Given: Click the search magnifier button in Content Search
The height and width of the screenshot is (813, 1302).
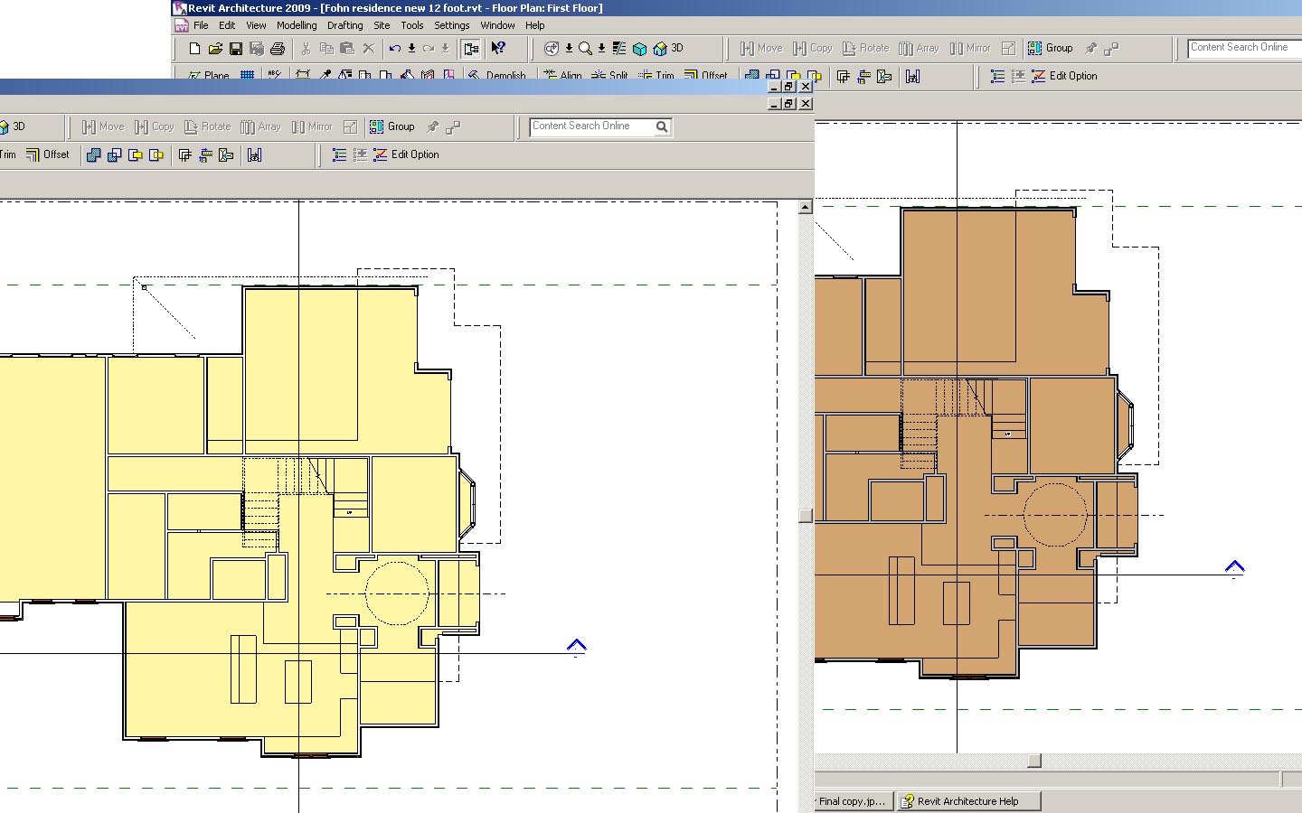Looking at the screenshot, I should click(x=662, y=127).
